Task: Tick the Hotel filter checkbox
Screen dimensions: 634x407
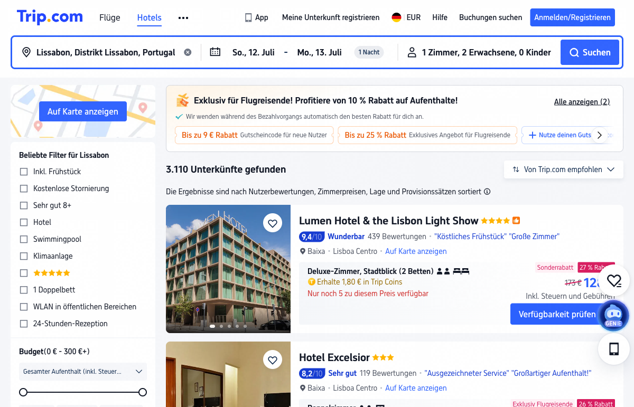Action: click(x=24, y=222)
